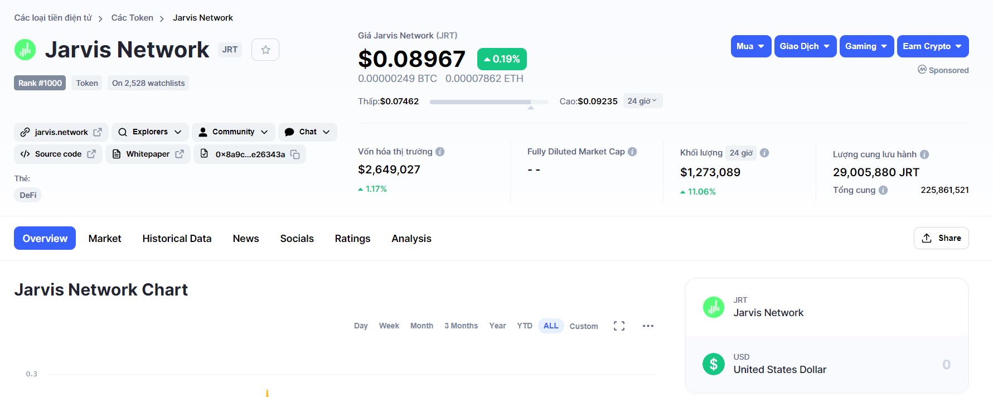Viewport: 993px width, 397px height.
Task: Click the Share button
Action: click(x=941, y=238)
